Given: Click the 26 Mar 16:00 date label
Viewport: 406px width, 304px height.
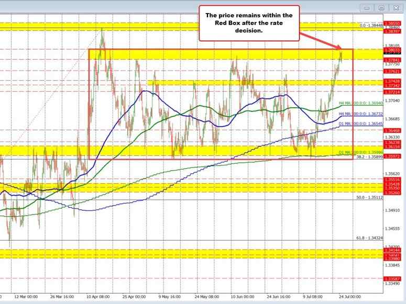Looking at the screenshot, I should point(62,297).
